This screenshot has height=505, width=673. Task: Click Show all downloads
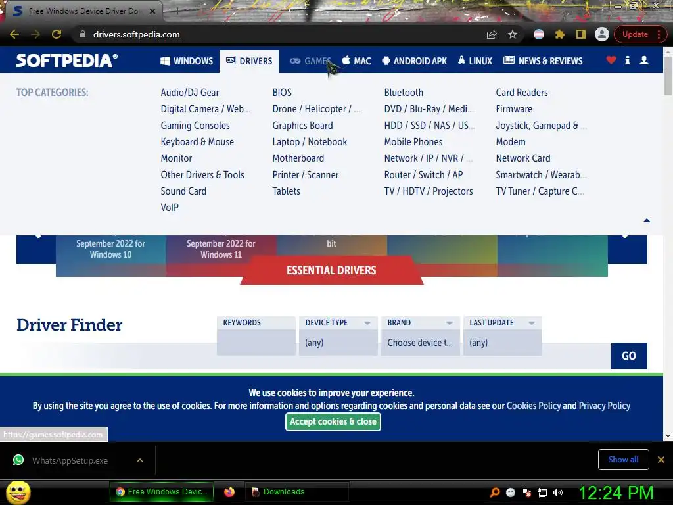pos(623,460)
